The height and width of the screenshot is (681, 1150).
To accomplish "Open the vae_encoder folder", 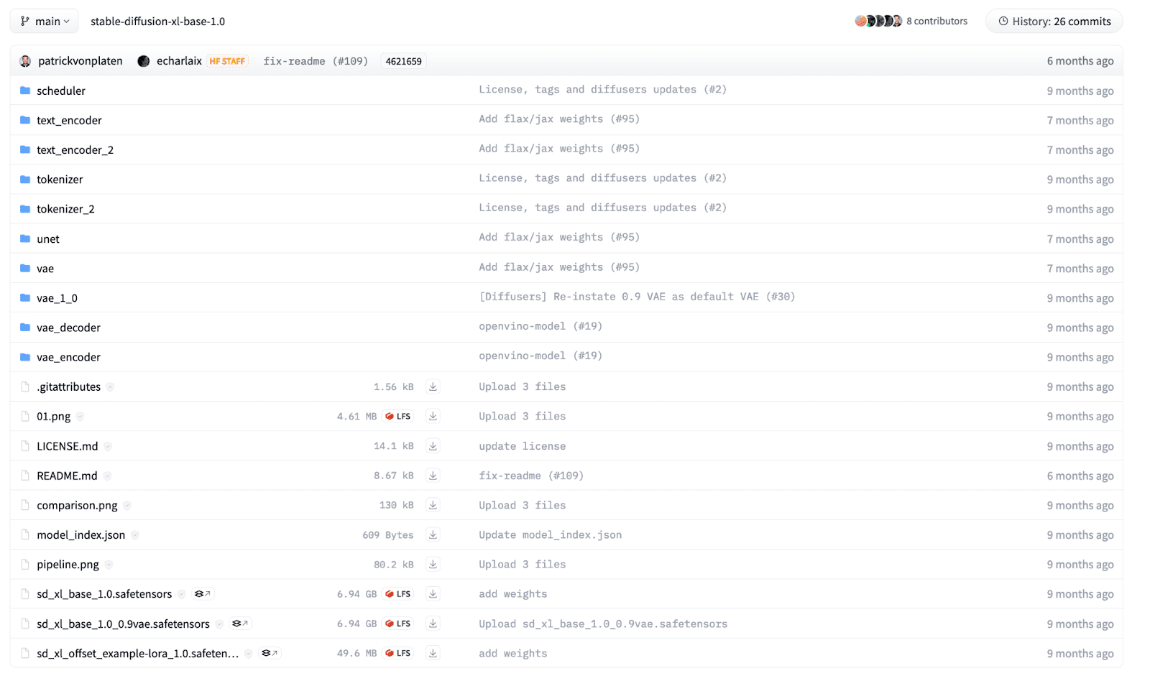I will click(x=68, y=357).
